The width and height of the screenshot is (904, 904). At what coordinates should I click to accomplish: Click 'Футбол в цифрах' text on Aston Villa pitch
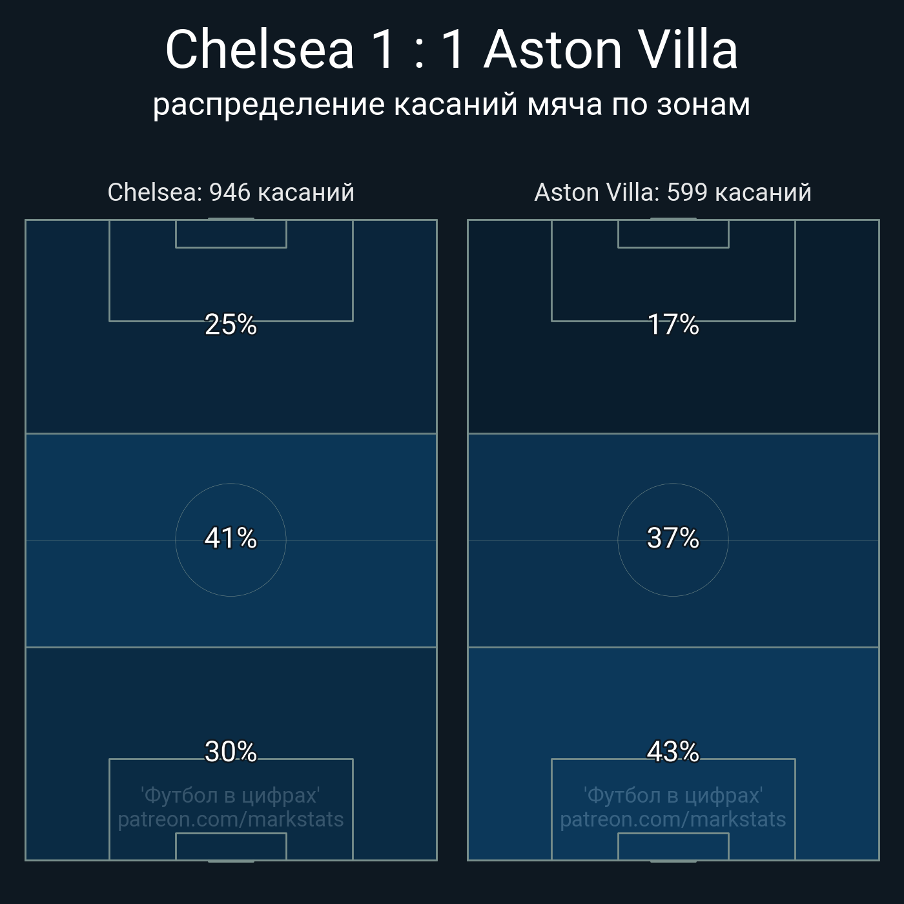point(673,796)
